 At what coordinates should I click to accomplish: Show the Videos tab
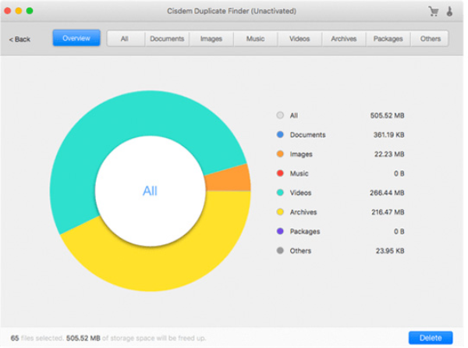pyautogui.click(x=300, y=38)
